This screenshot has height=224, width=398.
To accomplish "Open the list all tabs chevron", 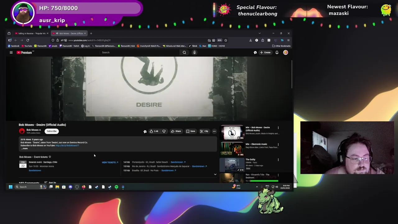I will 260,33.
